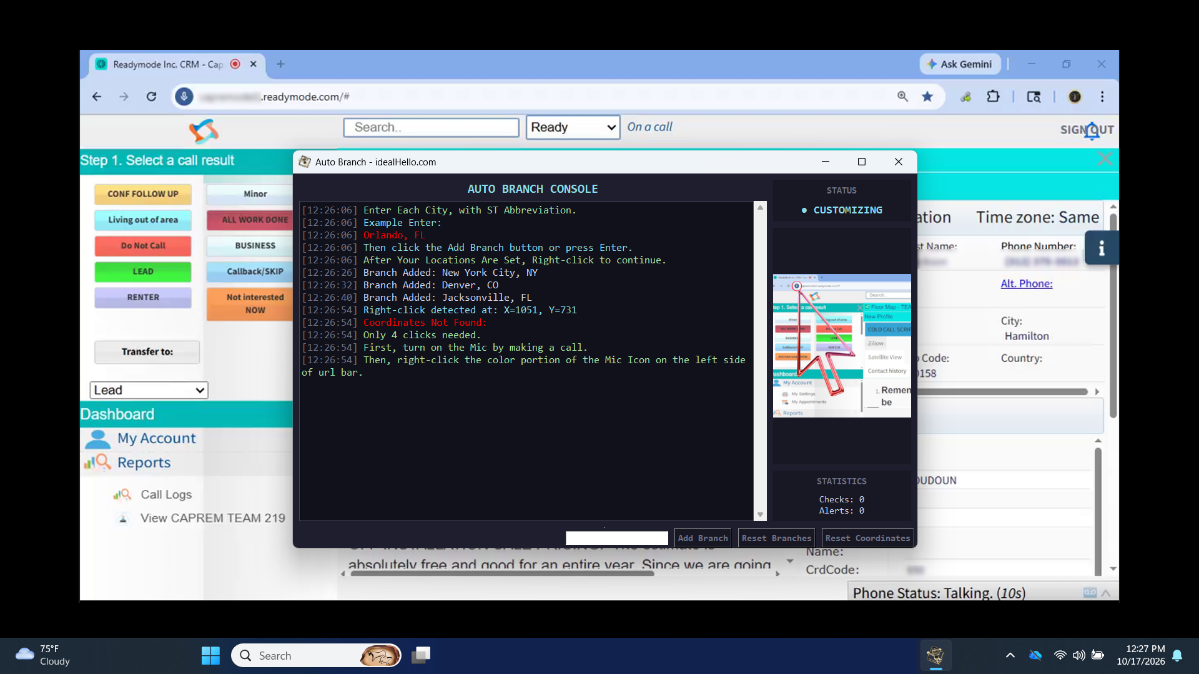
Task: Open the blue info panel icon
Action: (x=1102, y=248)
